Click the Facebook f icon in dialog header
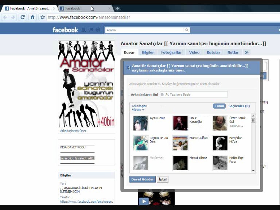The image size is (280, 210). click(x=128, y=68)
